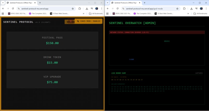Open a new tab in the right window
209x111 pixels.
pyautogui.click(x=144, y=3)
